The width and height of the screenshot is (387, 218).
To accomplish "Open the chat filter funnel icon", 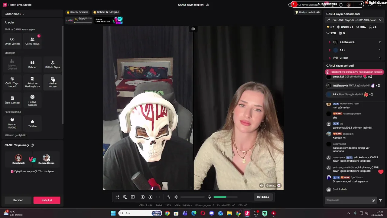I will (380, 200).
